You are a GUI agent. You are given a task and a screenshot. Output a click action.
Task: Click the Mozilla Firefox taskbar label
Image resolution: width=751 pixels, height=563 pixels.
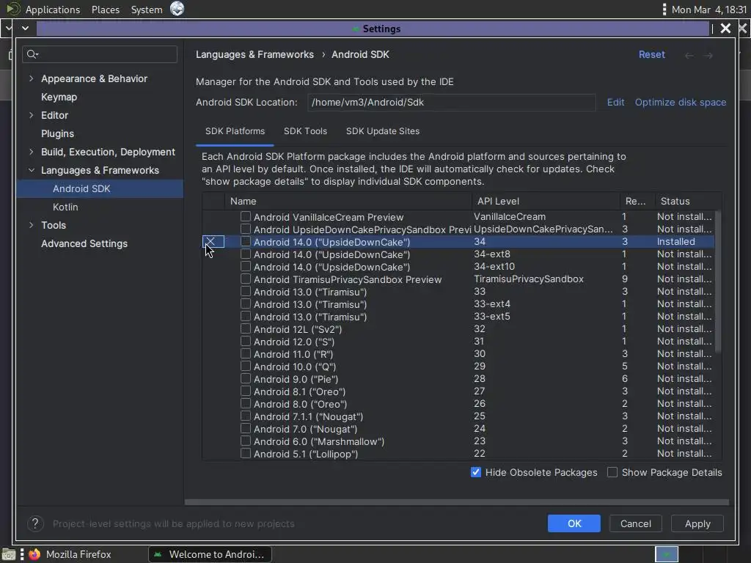point(78,554)
